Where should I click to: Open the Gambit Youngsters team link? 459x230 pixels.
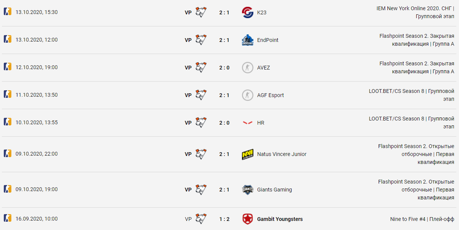click(280, 219)
